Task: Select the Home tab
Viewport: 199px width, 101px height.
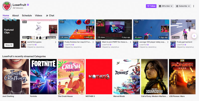Action: tap(6, 15)
